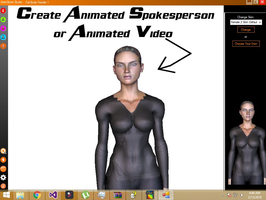
Task: Show hidden system tray icons
Action: [x=223, y=195]
